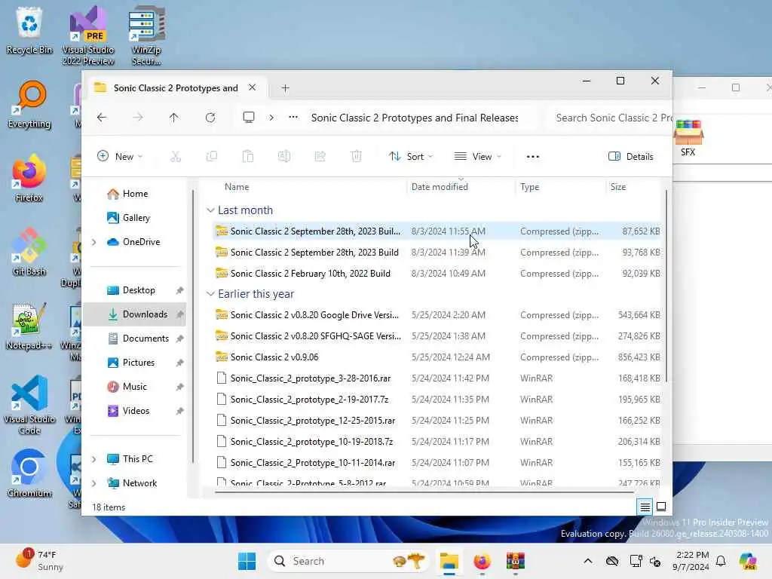Click the Copy toolbar icon

pos(212,157)
